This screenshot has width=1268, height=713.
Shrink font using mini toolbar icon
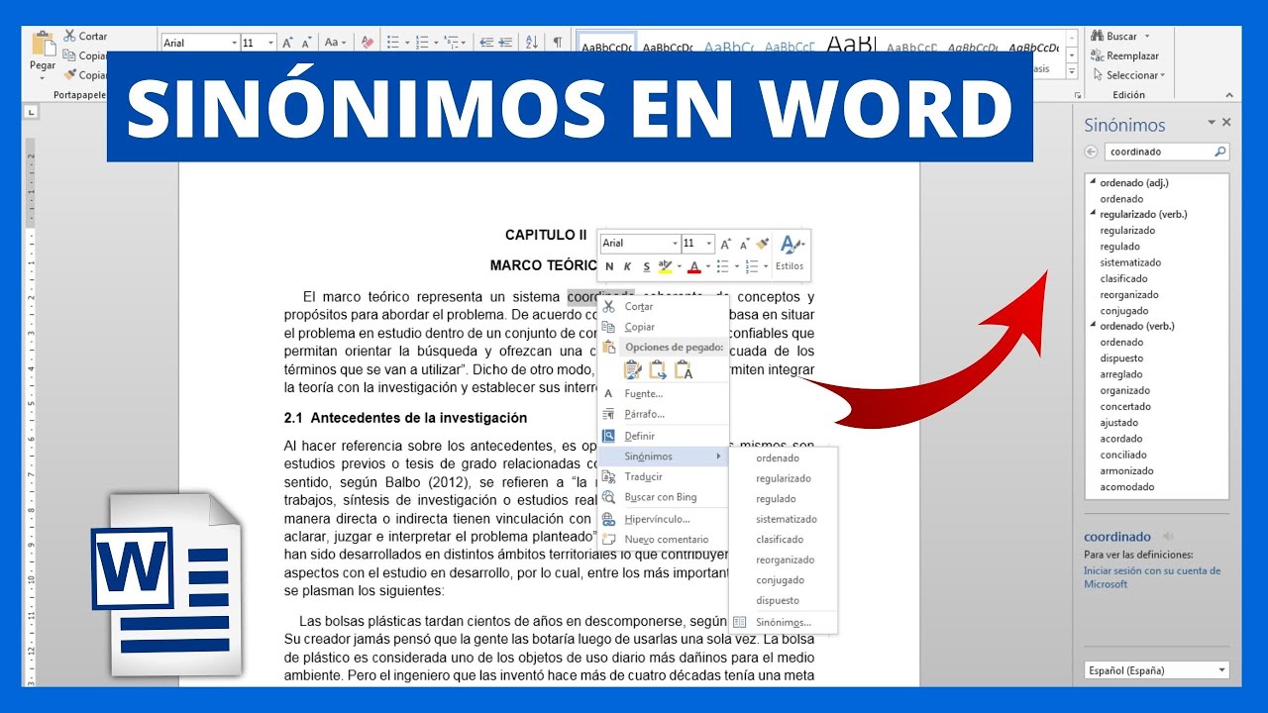743,244
